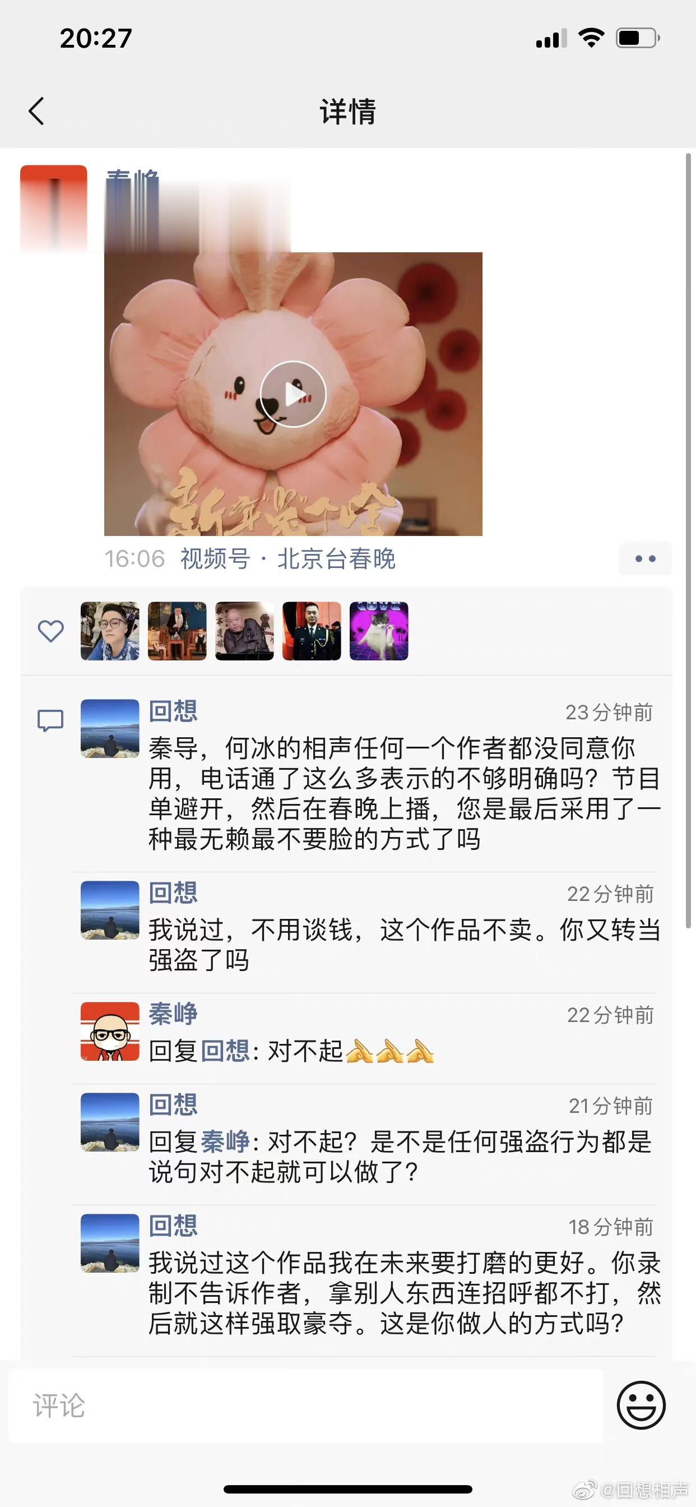The image size is (696, 1507).
Task: Grab the vertical scrollbar on right edge
Action: (688, 540)
